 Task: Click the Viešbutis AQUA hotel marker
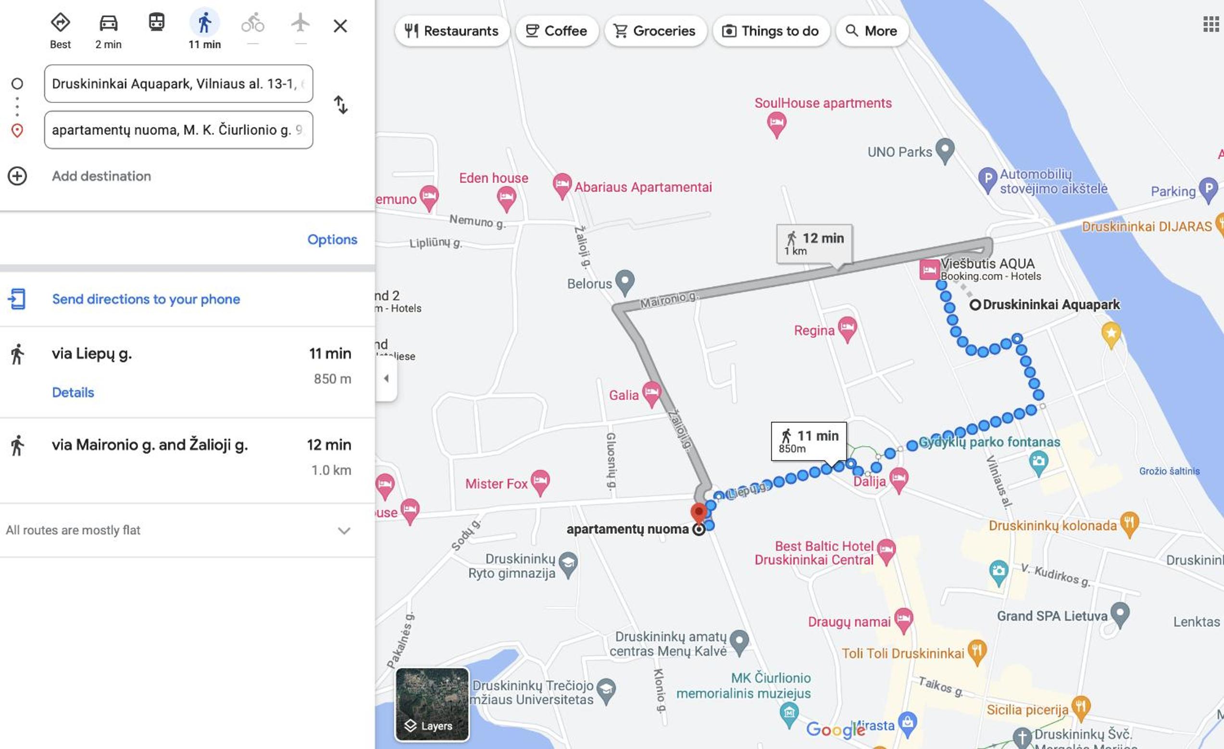(929, 269)
